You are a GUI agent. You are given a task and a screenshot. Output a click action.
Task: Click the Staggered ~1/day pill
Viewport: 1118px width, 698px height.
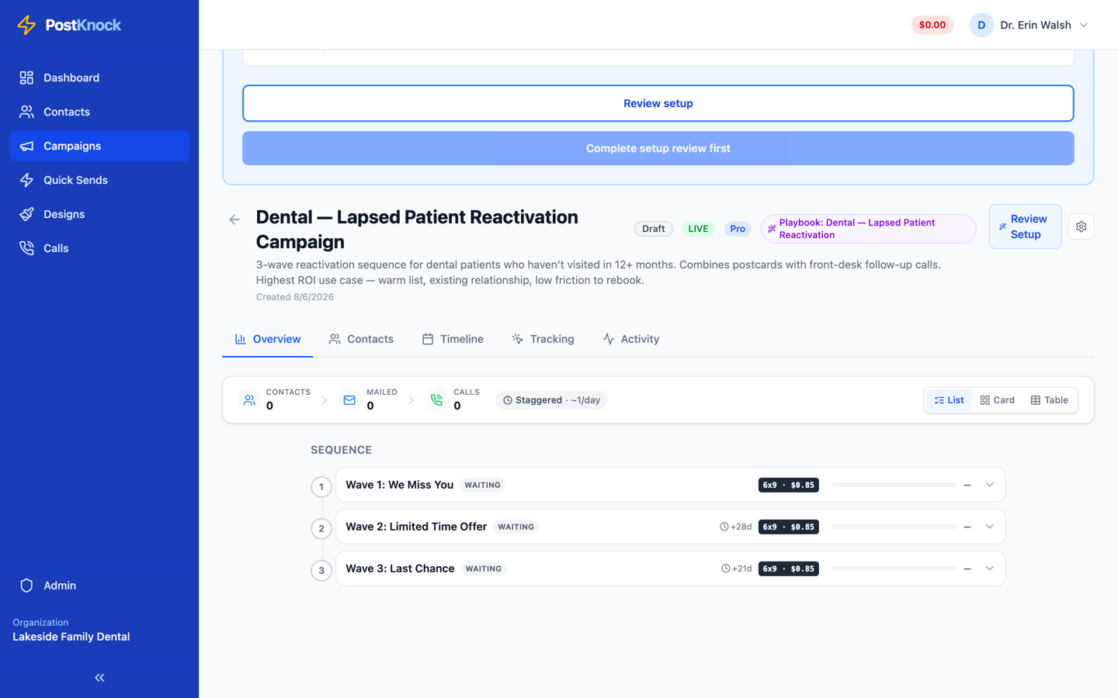(551, 400)
